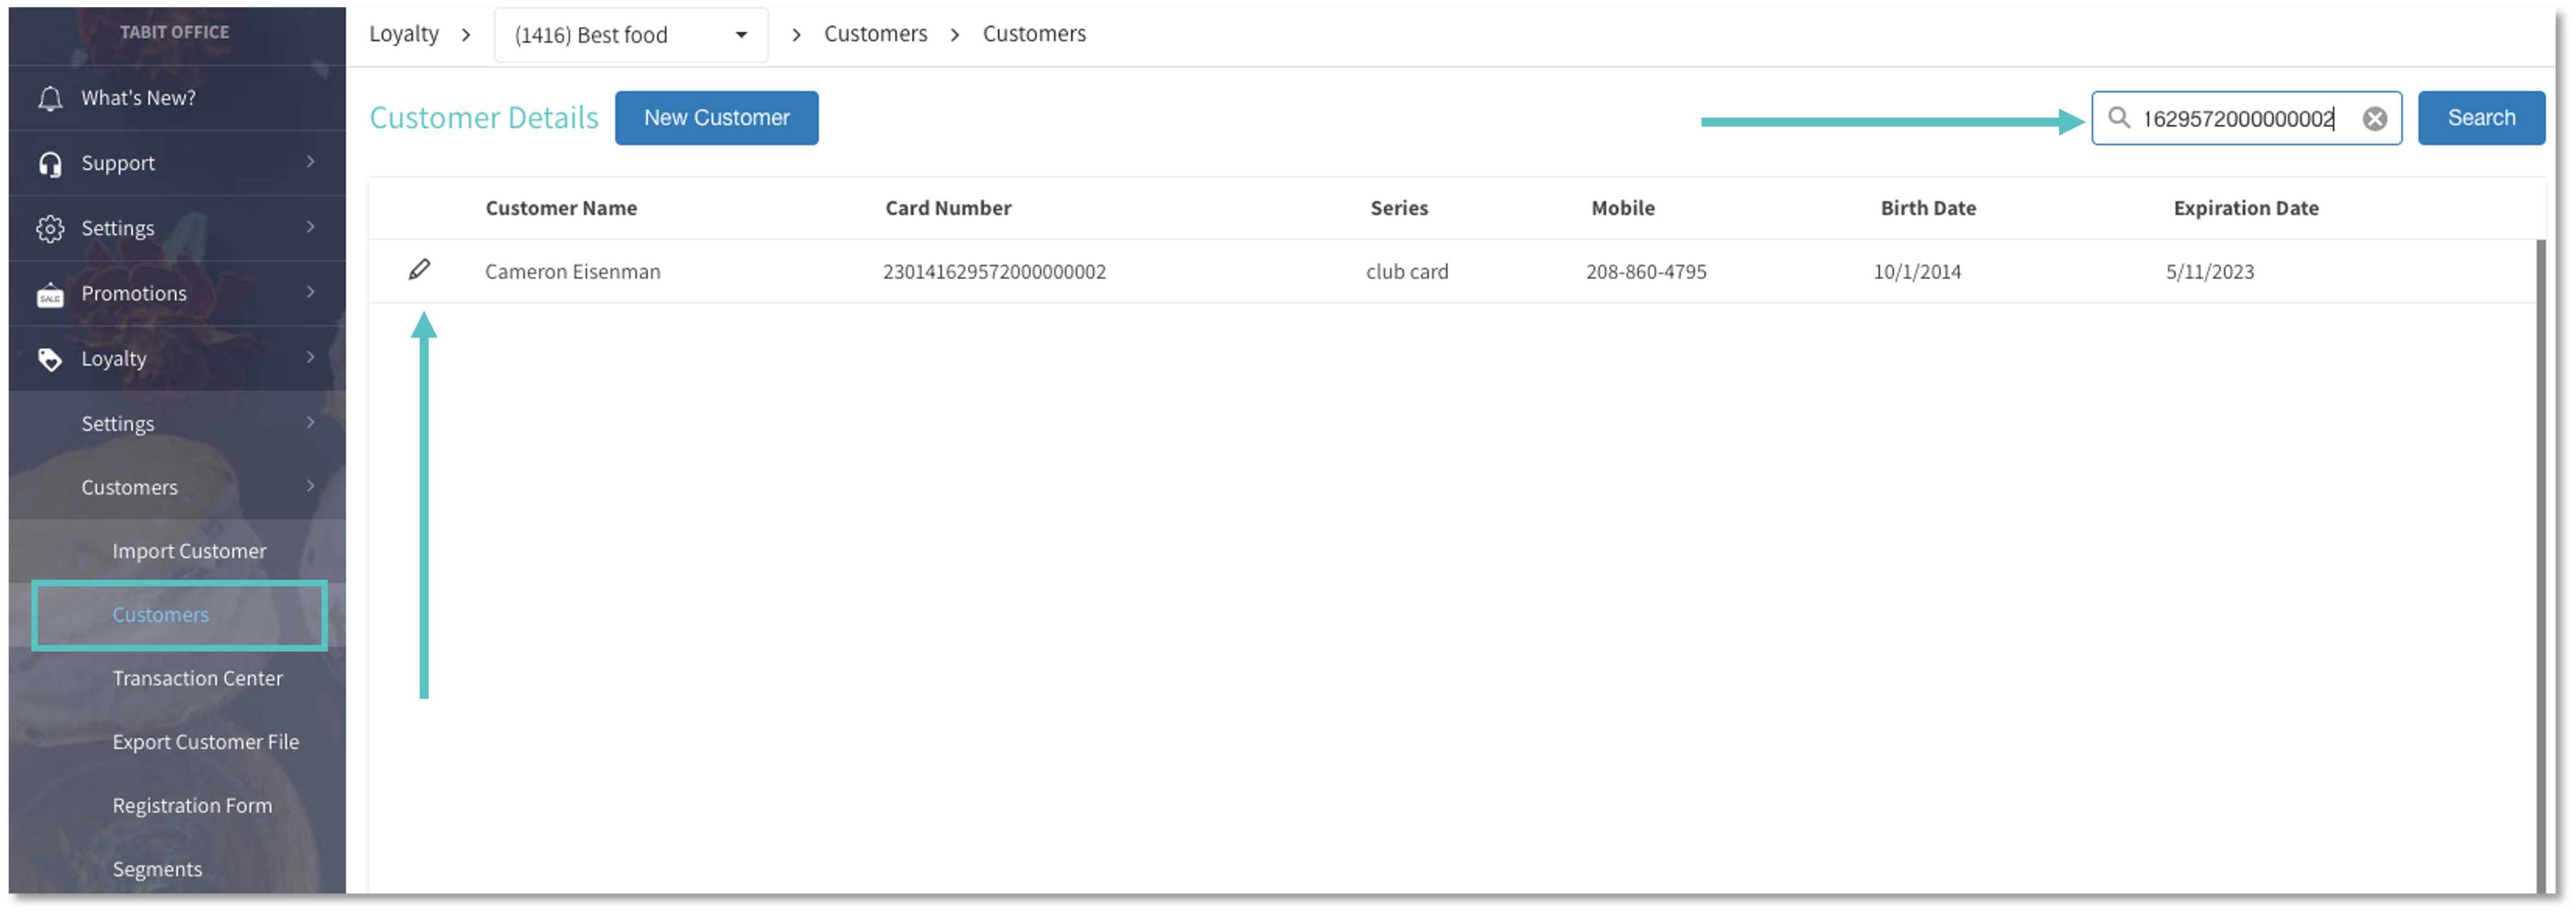Click mobile number 208-860-4795
Screen dimensions: 2576x914
(1646, 272)
